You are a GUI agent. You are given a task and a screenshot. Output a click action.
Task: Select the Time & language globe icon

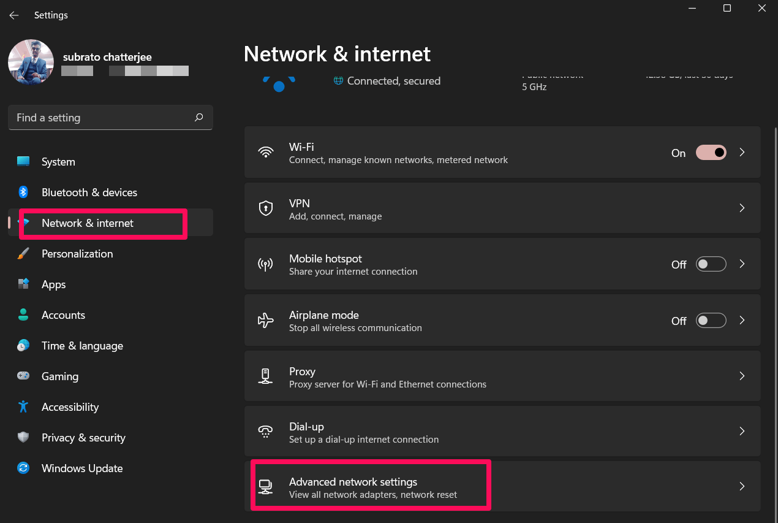[x=23, y=346]
